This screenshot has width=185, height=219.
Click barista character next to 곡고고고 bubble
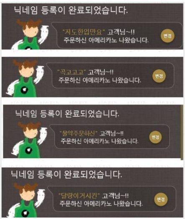click(x=25, y=78)
